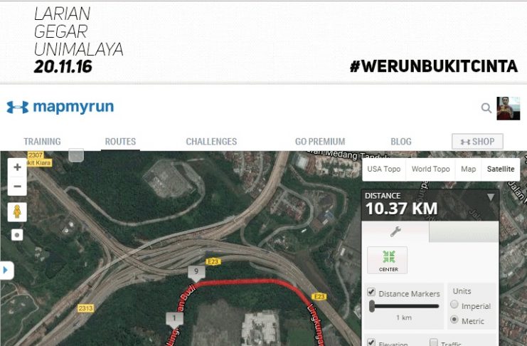Select the Street View pegman icon

coord(17,212)
